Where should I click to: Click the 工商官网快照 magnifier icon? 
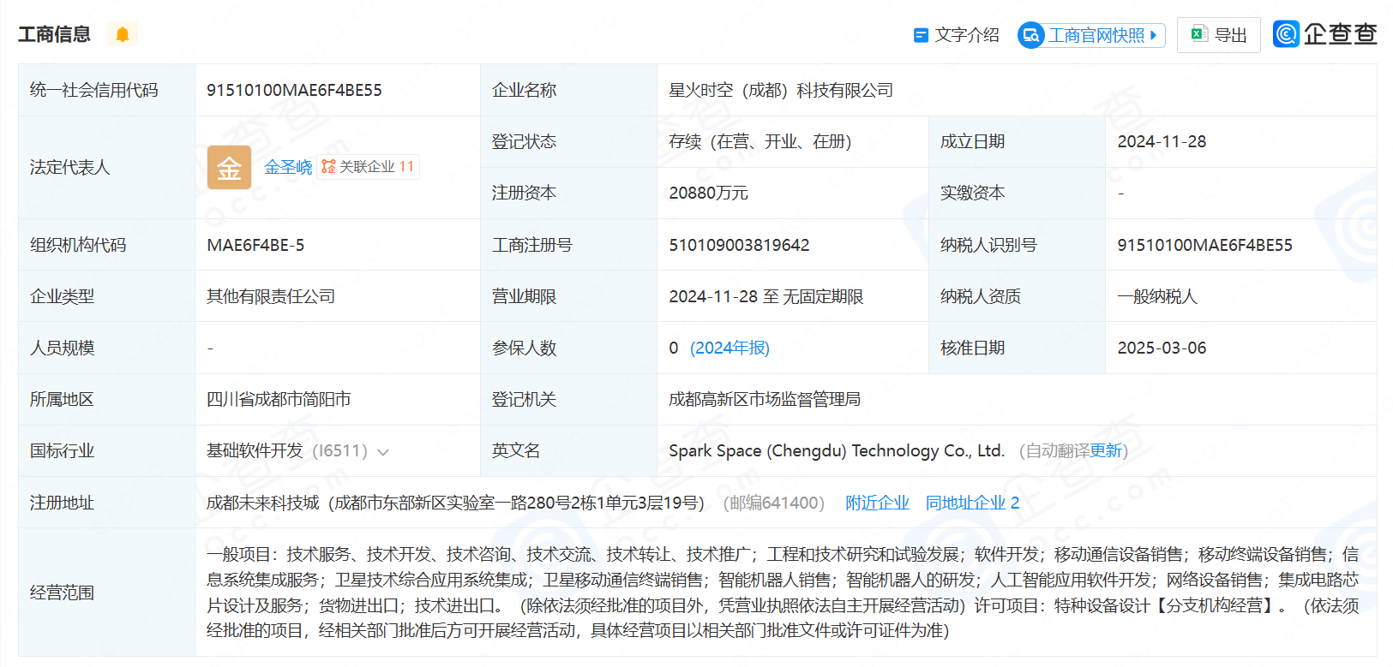(1031, 35)
